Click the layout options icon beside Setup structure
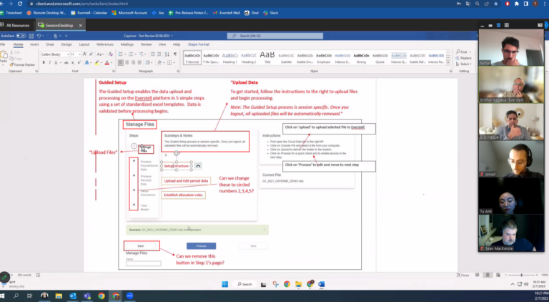Image resolution: width=549 pixels, height=302 pixels. click(x=198, y=165)
